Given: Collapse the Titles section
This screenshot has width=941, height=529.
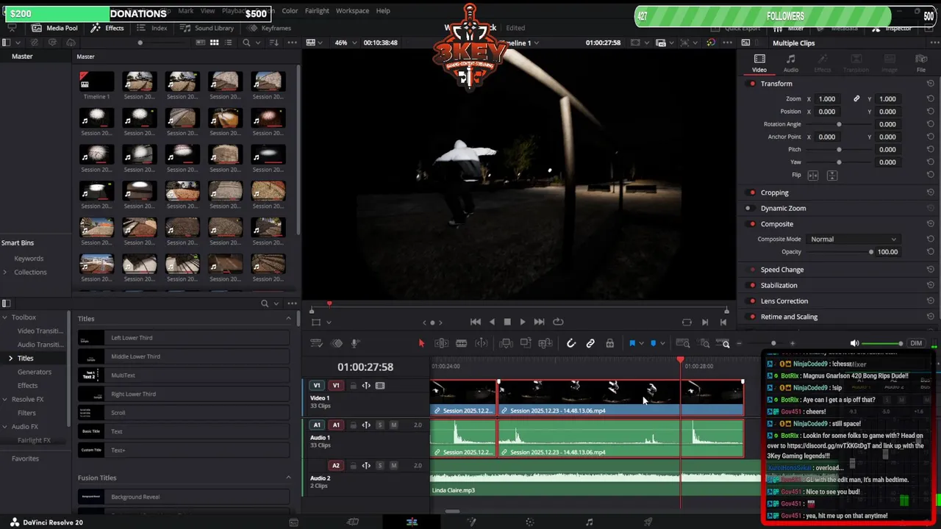Looking at the screenshot, I should (288, 319).
